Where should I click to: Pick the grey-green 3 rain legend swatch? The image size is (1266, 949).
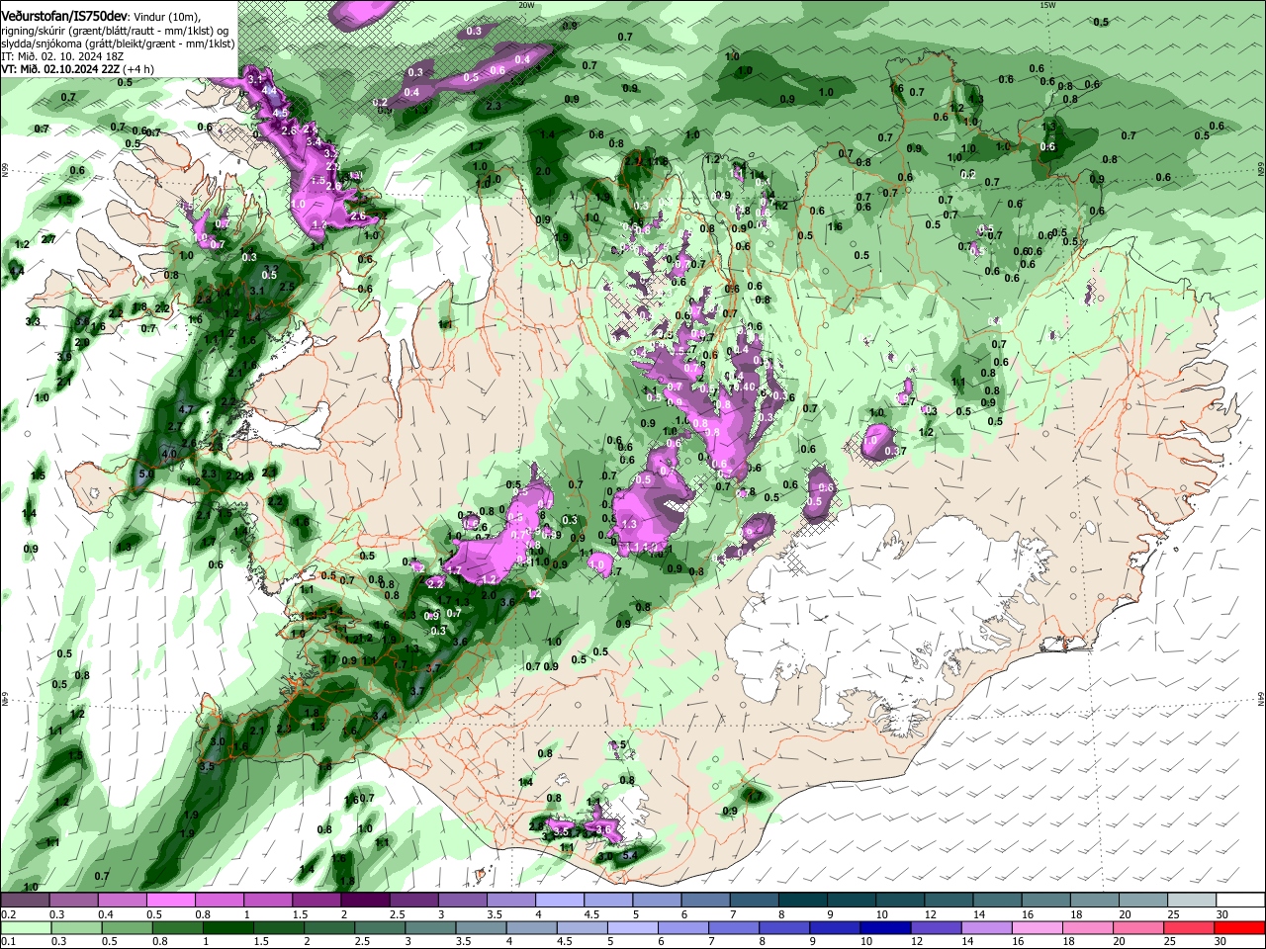click(430, 927)
